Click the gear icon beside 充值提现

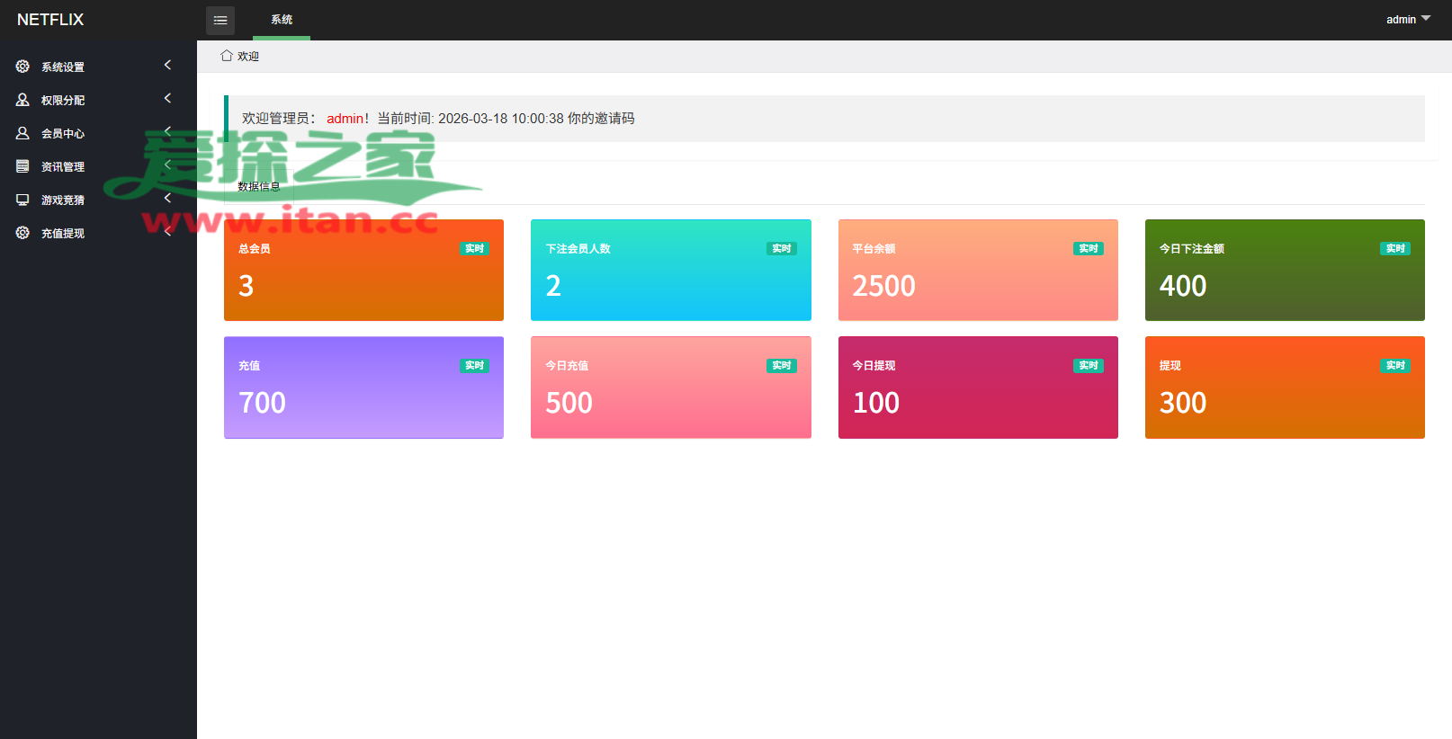click(22, 233)
